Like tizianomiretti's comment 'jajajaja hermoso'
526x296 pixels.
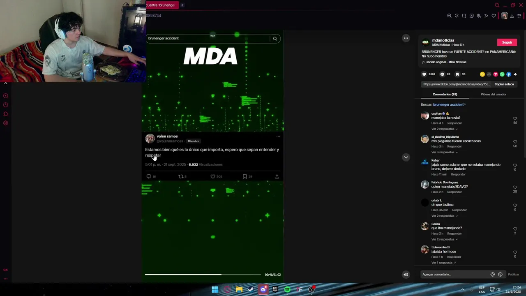tap(515, 252)
